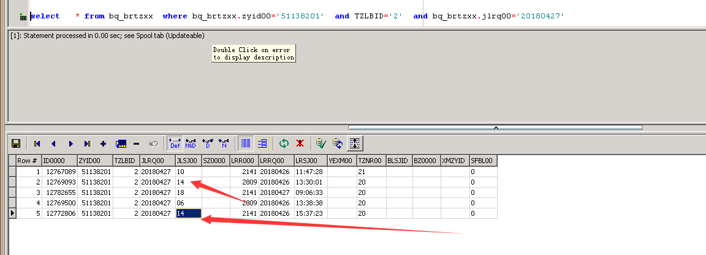The image size is (706, 255).
Task: Select cell with ID 12767089
Action: click(x=59, y=172)
